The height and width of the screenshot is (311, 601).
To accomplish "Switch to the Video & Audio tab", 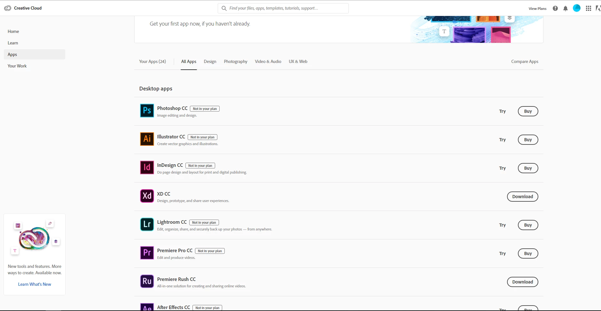I will click(x=268, y=61).
